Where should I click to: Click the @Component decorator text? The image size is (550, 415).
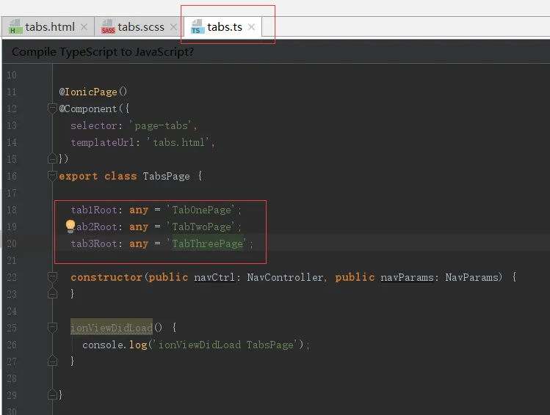click(87, 109)
